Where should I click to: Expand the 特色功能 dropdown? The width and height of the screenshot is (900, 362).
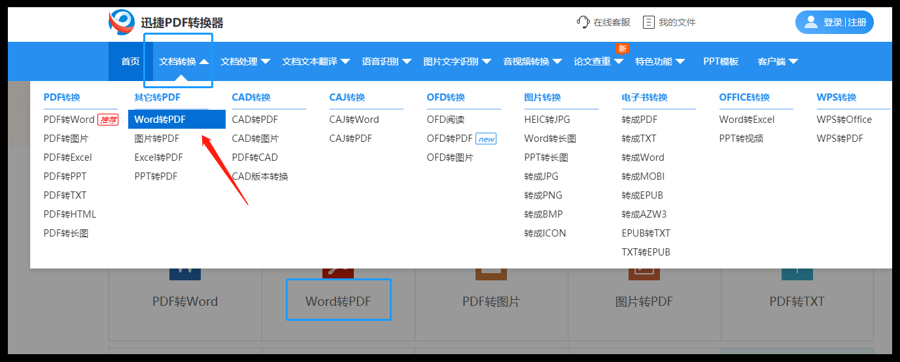coord(660,61)
